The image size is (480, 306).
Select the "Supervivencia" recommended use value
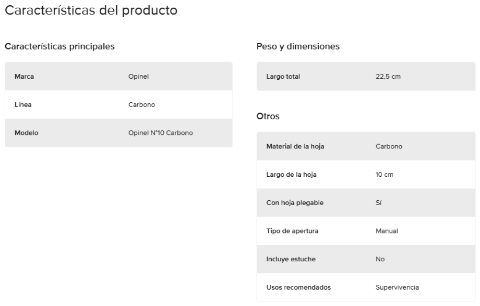397,288
